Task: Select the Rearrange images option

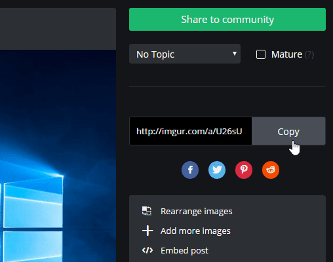Action: click(x=196, y=211)
